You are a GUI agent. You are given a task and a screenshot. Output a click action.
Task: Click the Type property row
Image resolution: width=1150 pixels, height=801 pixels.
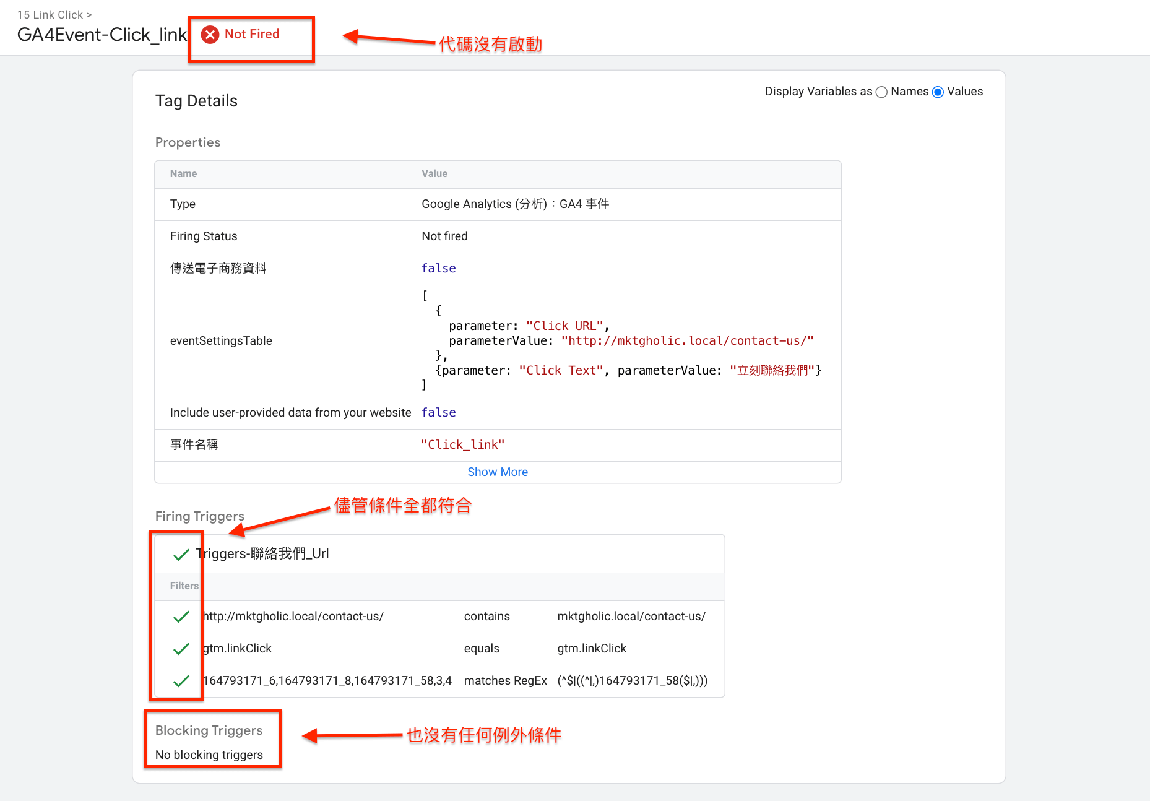(498, 204)
